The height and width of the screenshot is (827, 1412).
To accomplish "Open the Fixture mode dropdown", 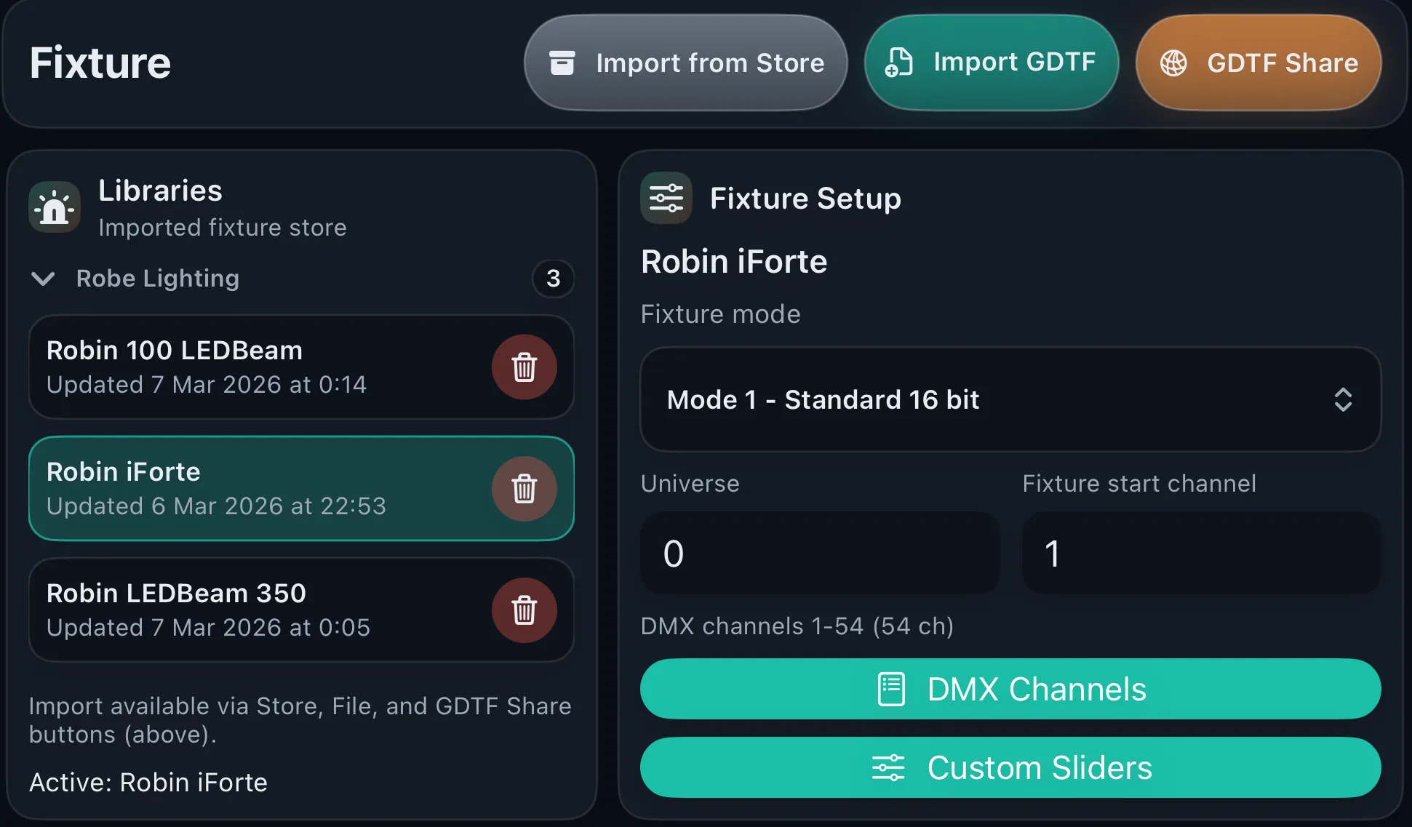I will click(1010, 399).
